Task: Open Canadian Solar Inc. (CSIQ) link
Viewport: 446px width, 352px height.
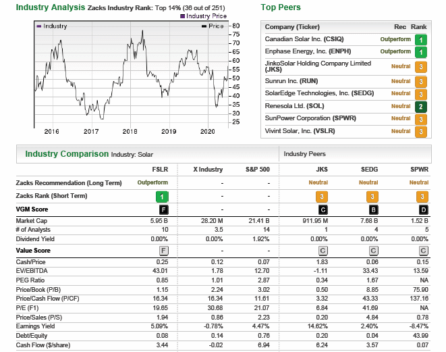Action: (304, 39)
